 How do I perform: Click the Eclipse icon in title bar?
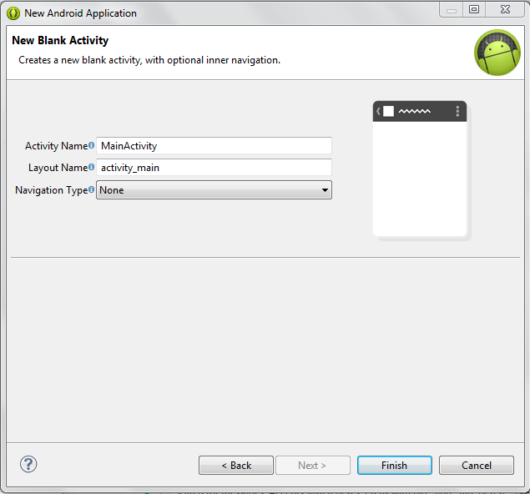point(13,13)
